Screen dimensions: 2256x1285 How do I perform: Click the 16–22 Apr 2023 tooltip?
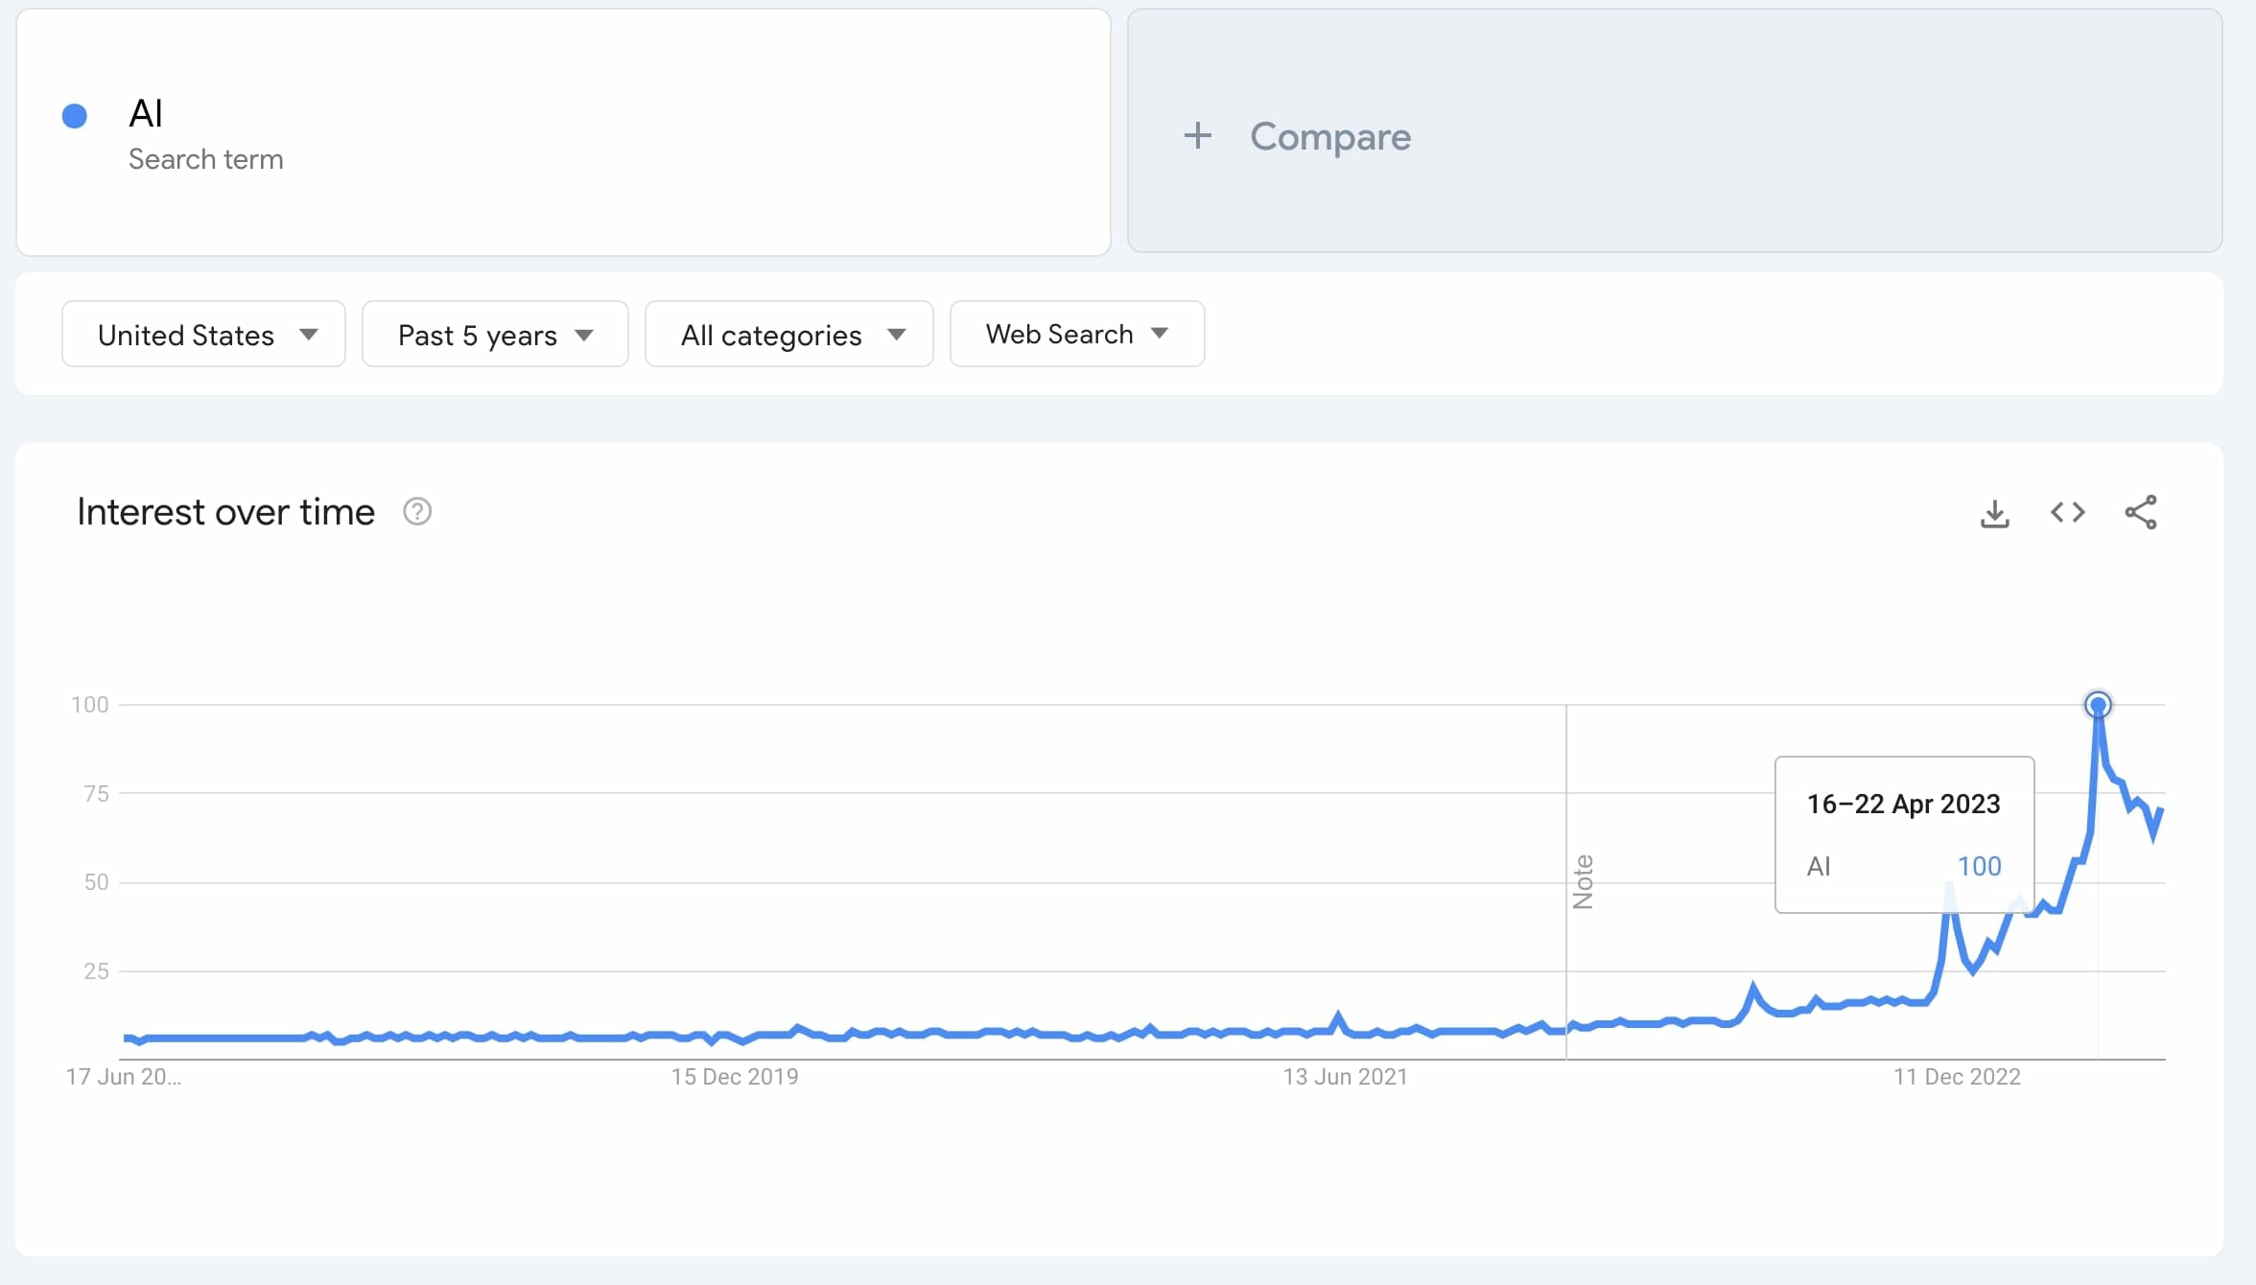click(x=1903, y=833)
